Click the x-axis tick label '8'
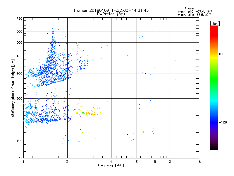Viewport: 234px width, 176px height. [x=155, y=162]
